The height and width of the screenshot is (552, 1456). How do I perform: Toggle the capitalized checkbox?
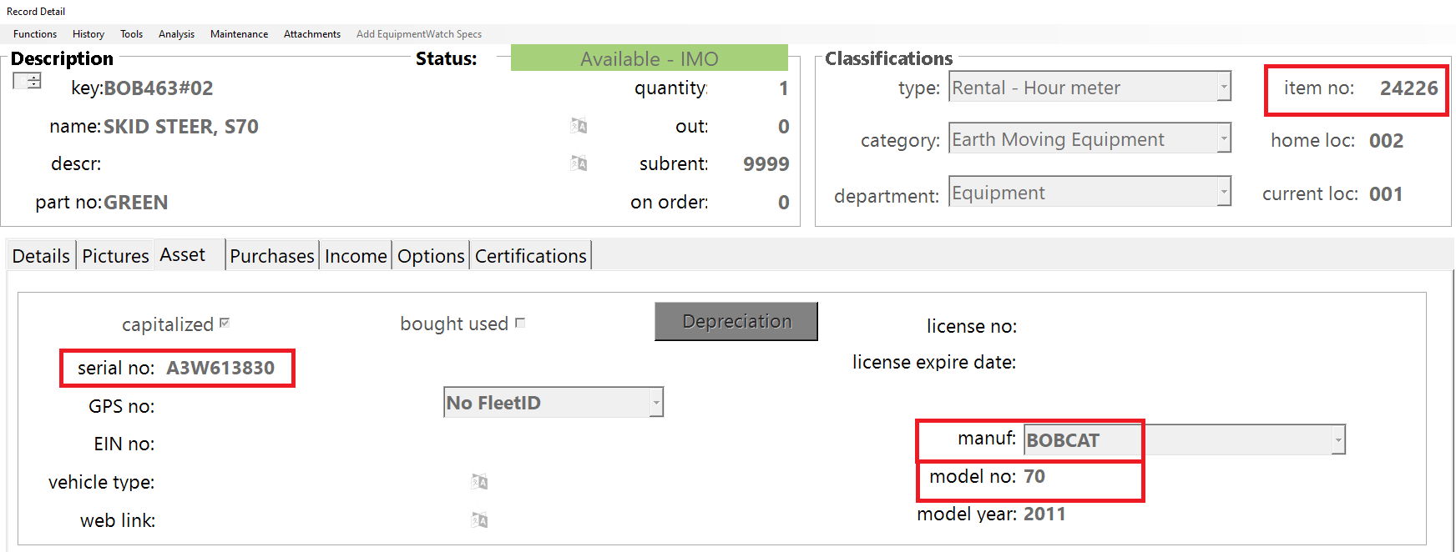pos(225,324)
